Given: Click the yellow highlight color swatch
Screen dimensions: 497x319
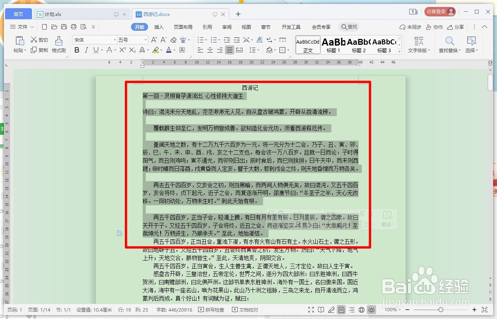Looking at the screenshot, I should click(156, 50).
